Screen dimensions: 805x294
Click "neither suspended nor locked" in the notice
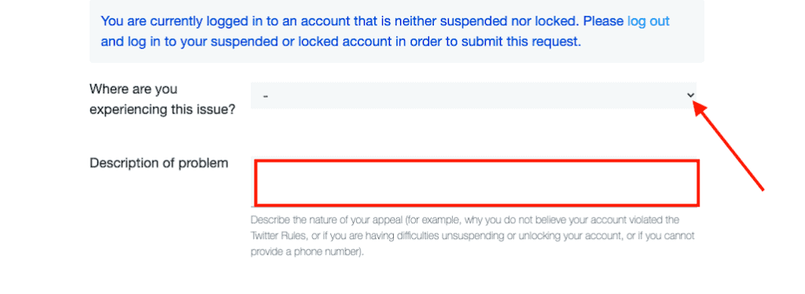tap(487, 21)
